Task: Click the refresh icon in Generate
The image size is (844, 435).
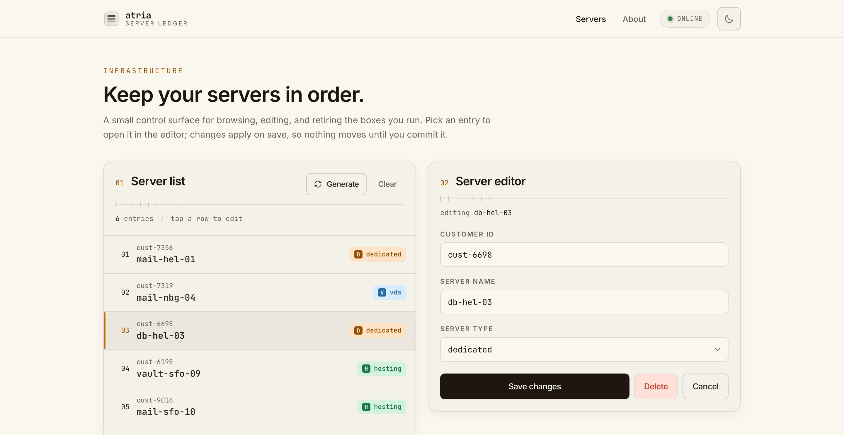Action: 318,184
